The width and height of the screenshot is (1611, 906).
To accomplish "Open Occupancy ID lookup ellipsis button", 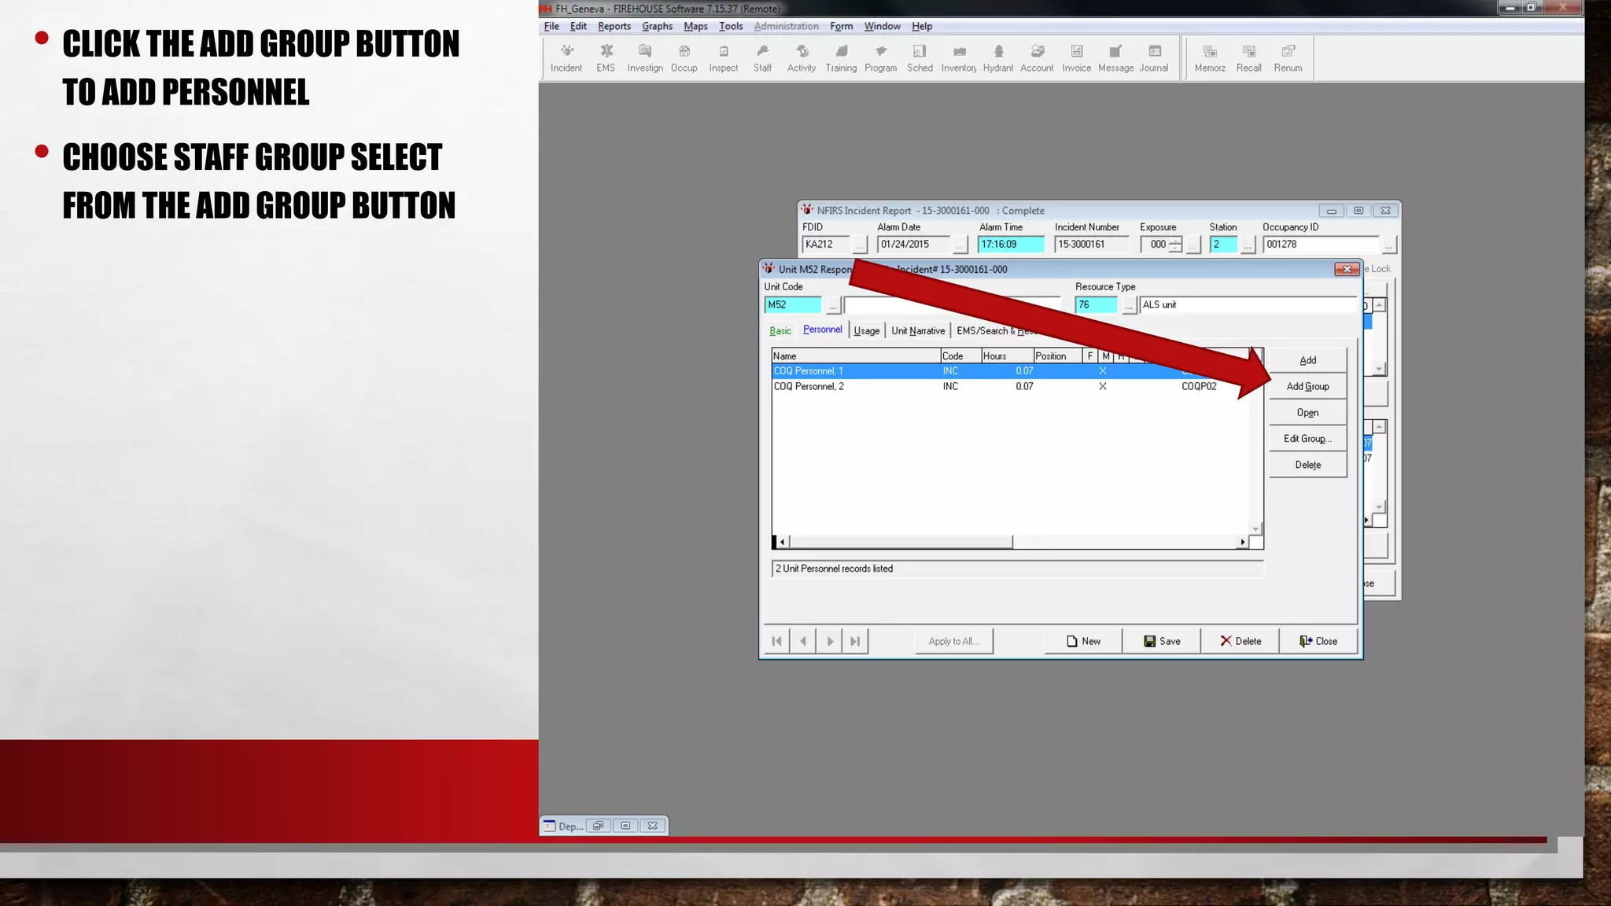I will tap(1388, 245).
